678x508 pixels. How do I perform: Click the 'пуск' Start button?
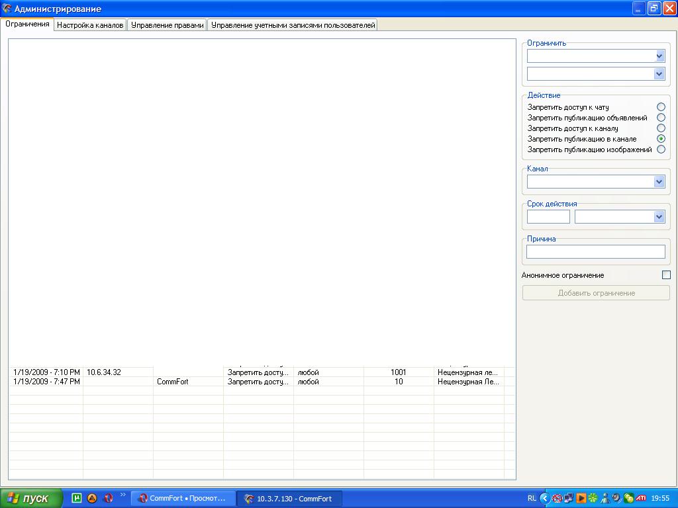(x=32, y=498)
